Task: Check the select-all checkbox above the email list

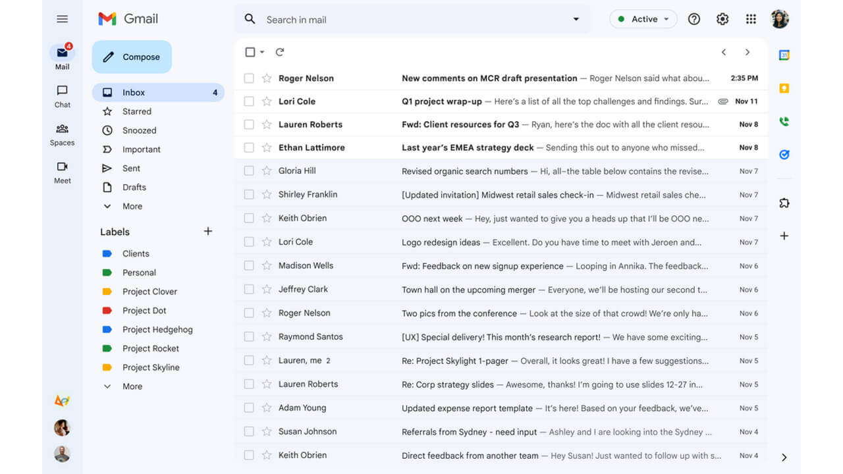Action: click(249, 51)
